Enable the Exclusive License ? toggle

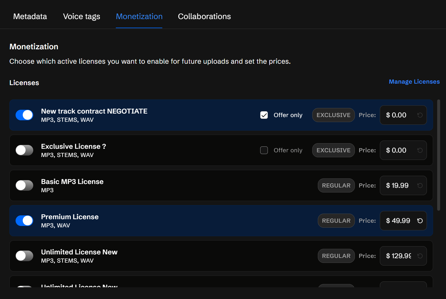[x=24, y=150]
